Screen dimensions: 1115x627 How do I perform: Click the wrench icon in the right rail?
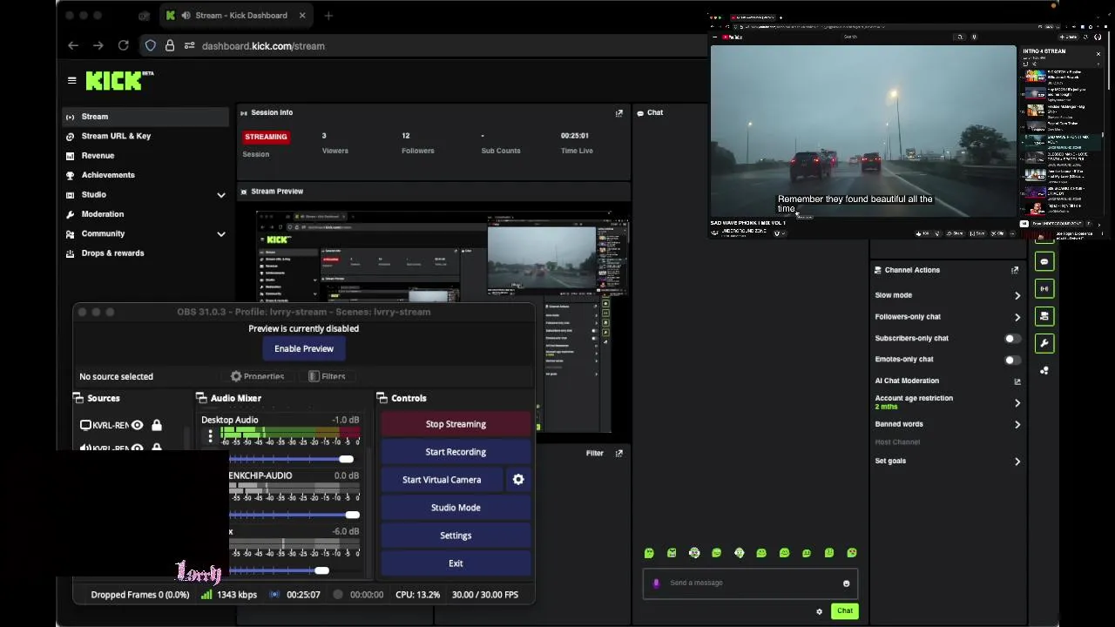(1044, 343)
